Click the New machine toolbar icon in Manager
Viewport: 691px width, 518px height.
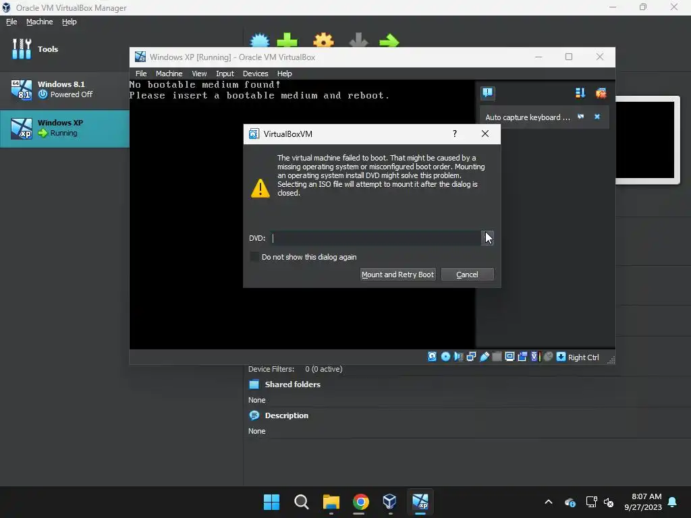[x=260, y=40]
